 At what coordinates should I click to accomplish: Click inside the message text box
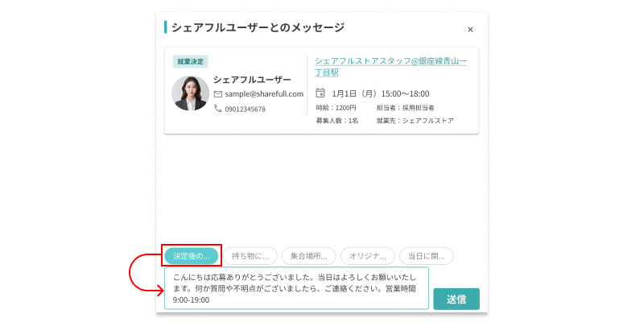click(296, 288)
